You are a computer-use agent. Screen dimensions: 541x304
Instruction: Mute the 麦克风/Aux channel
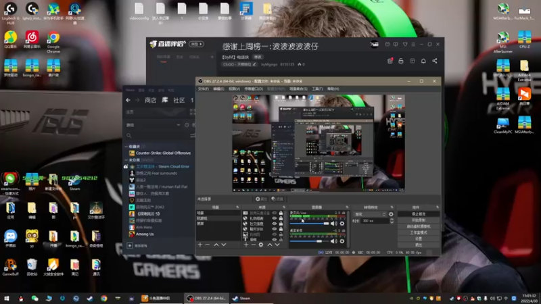pyautogui.click(x=333, y=224)
